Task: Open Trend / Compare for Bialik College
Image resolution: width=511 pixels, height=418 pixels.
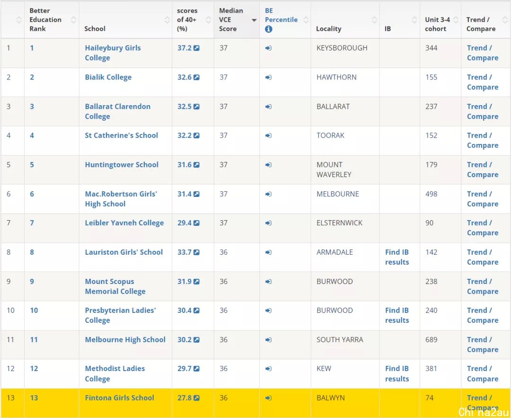Action: click(483, 82)
